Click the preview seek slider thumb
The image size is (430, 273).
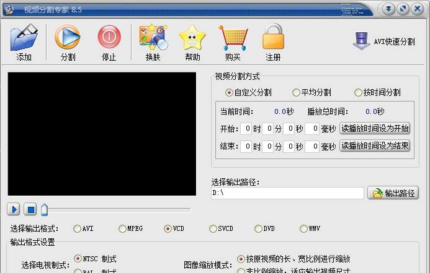[x=44, y=209]
